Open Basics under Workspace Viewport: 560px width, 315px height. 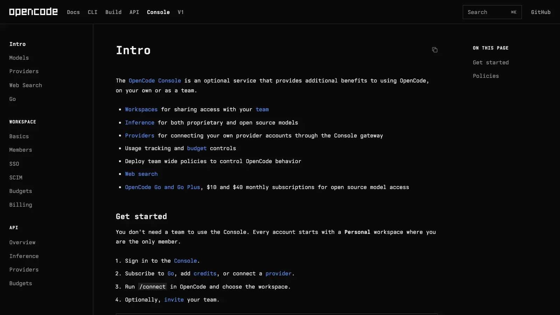(19, 136)
